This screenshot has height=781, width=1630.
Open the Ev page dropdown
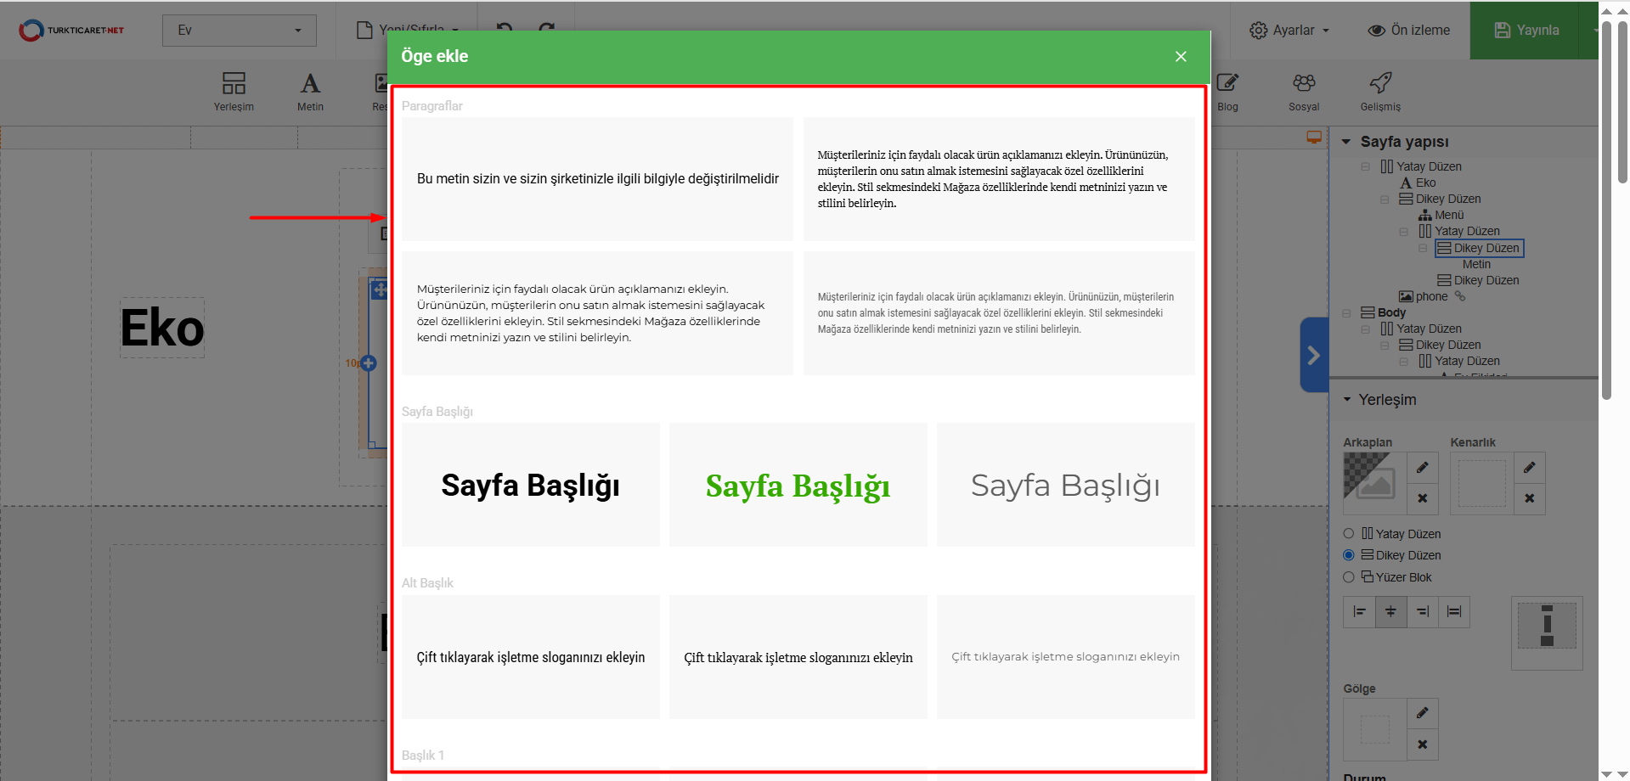[239, 31]
